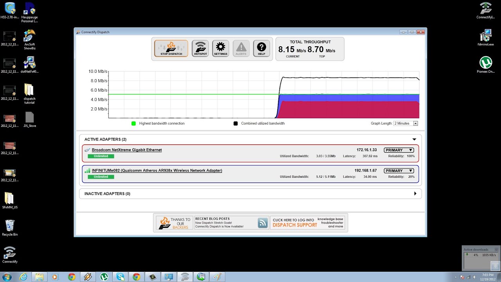
Task: Open the Recycle Bin
Action: point(10,228)
